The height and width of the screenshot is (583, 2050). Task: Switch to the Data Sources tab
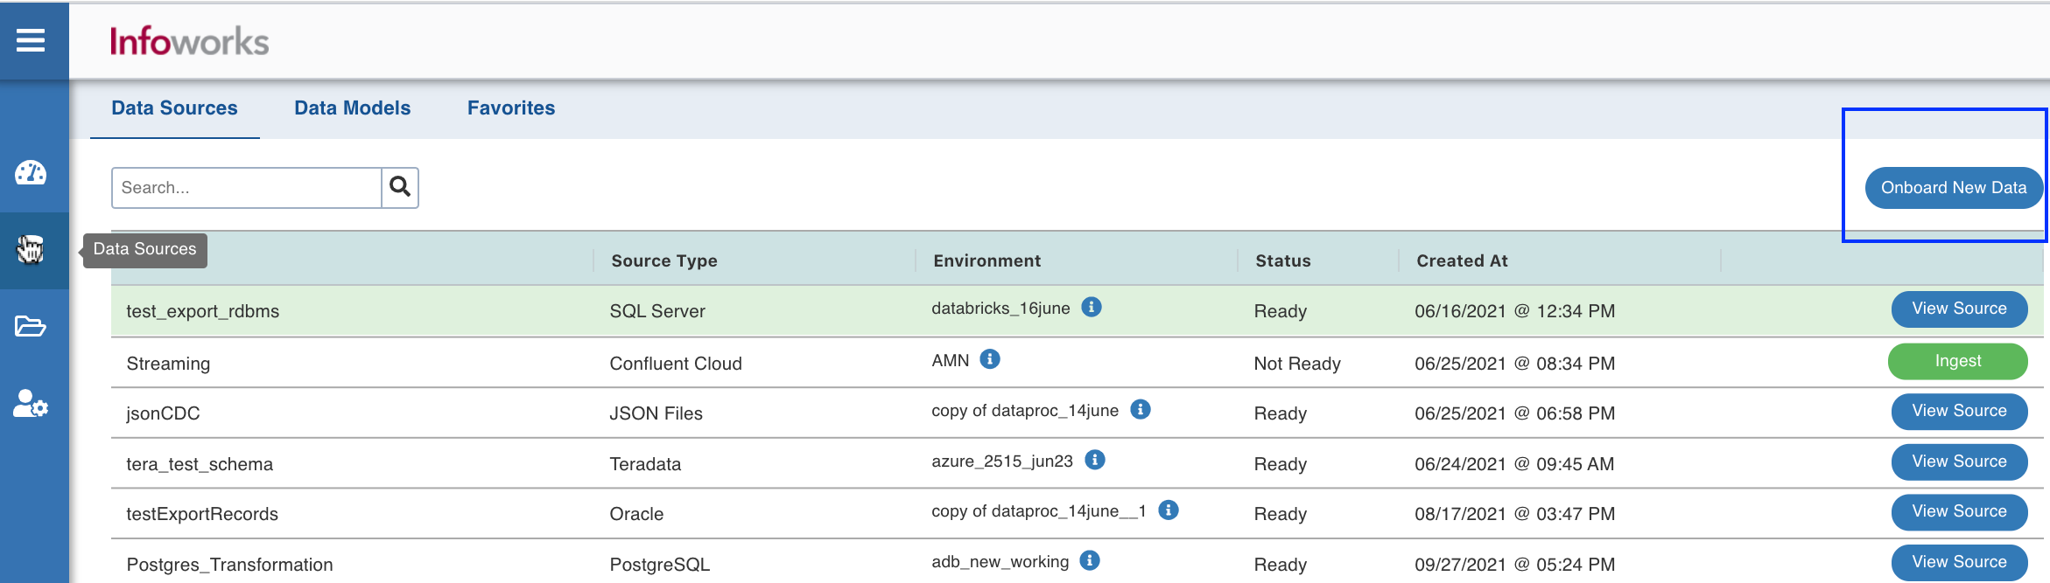coord(174,108)
